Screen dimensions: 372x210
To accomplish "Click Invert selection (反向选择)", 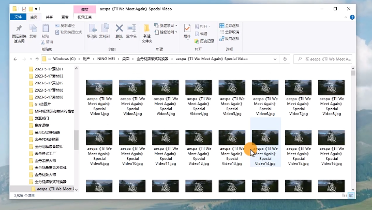I will coord(229,38).
